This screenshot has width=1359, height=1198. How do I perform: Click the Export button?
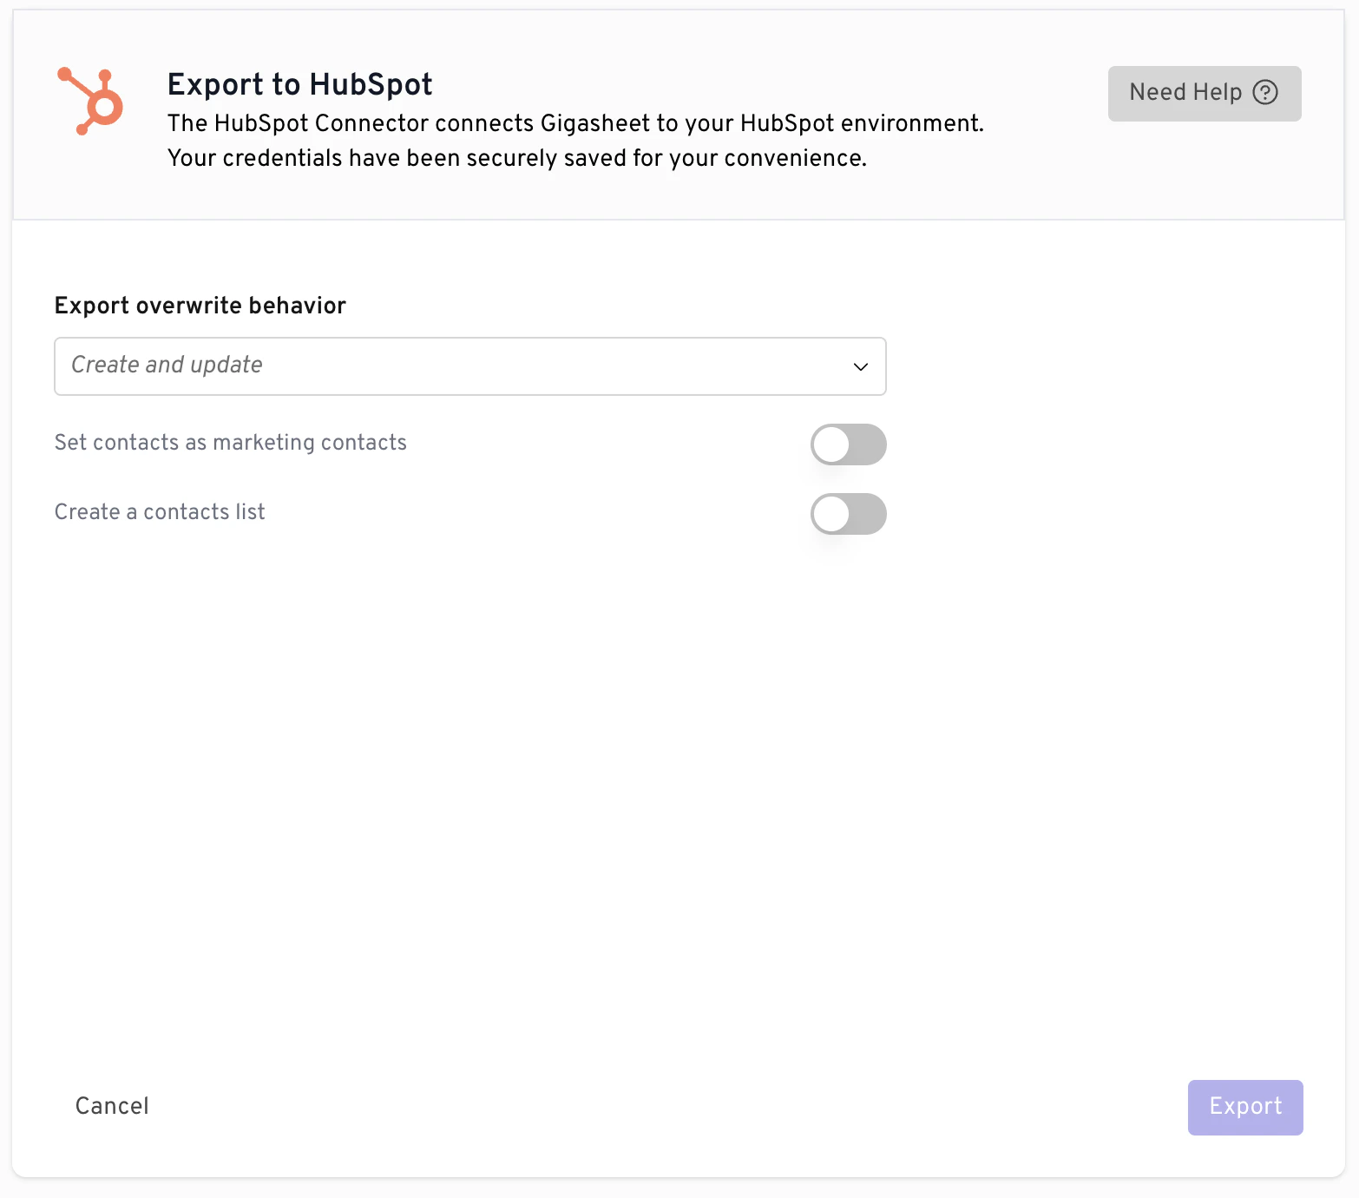click(1244, 1107)
